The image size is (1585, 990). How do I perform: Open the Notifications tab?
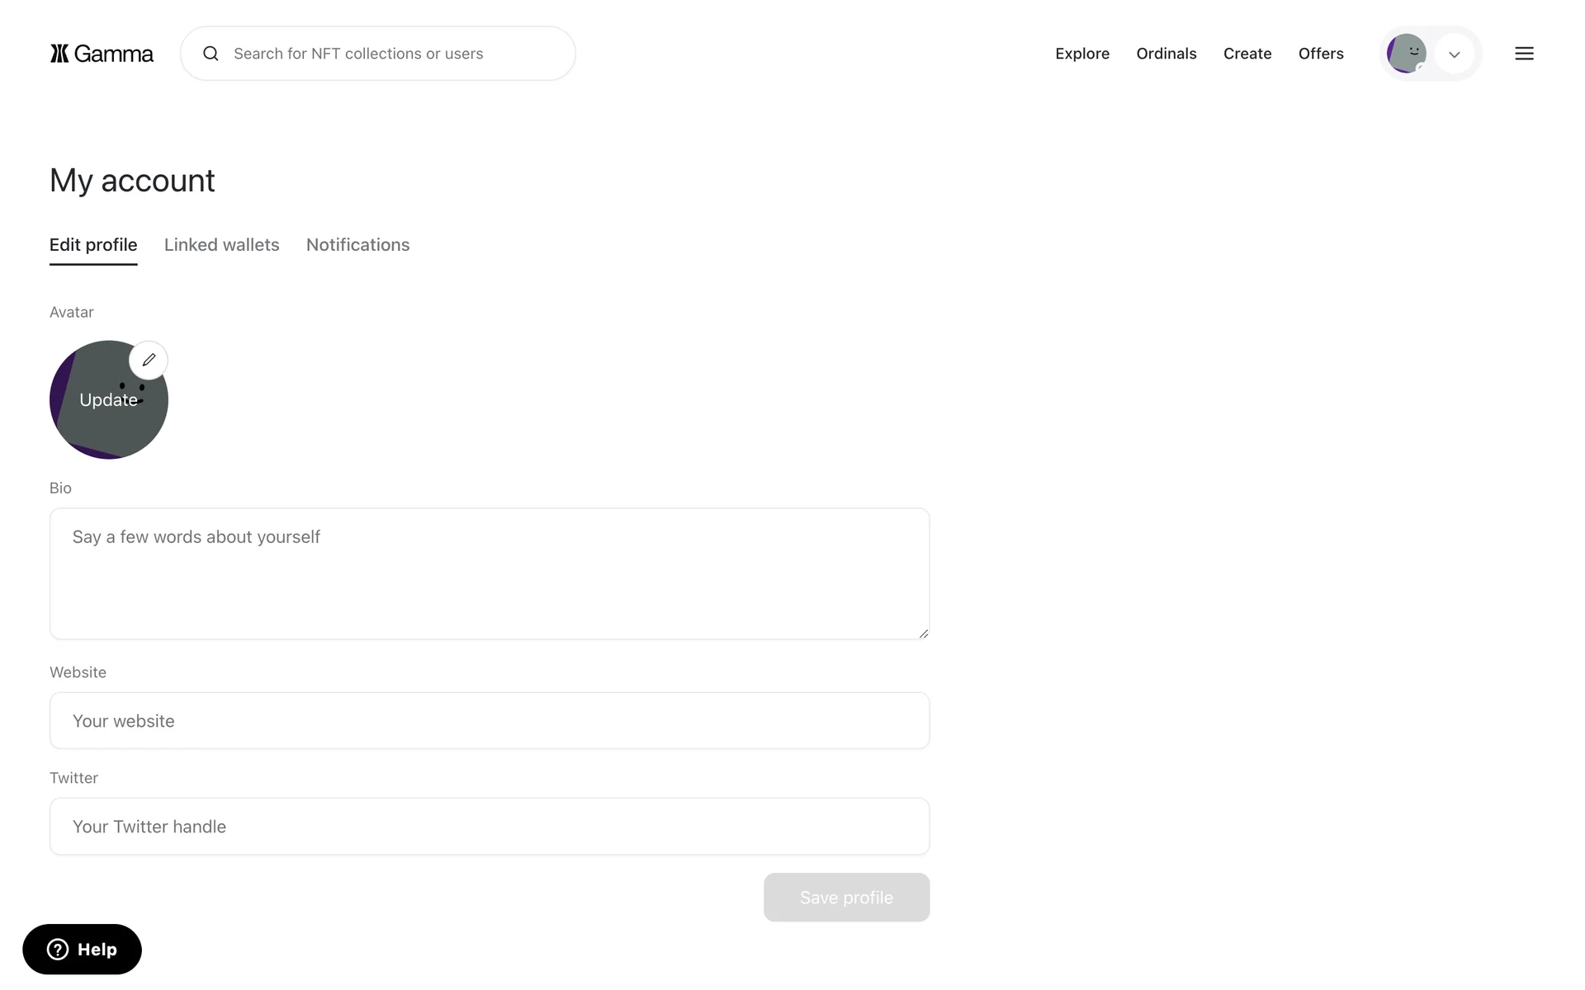pos(357,245)
